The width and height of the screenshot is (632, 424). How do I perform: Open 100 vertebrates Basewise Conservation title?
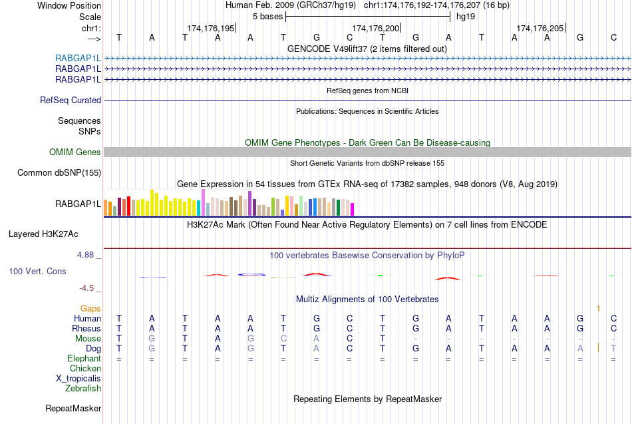[x=367, y=256]
